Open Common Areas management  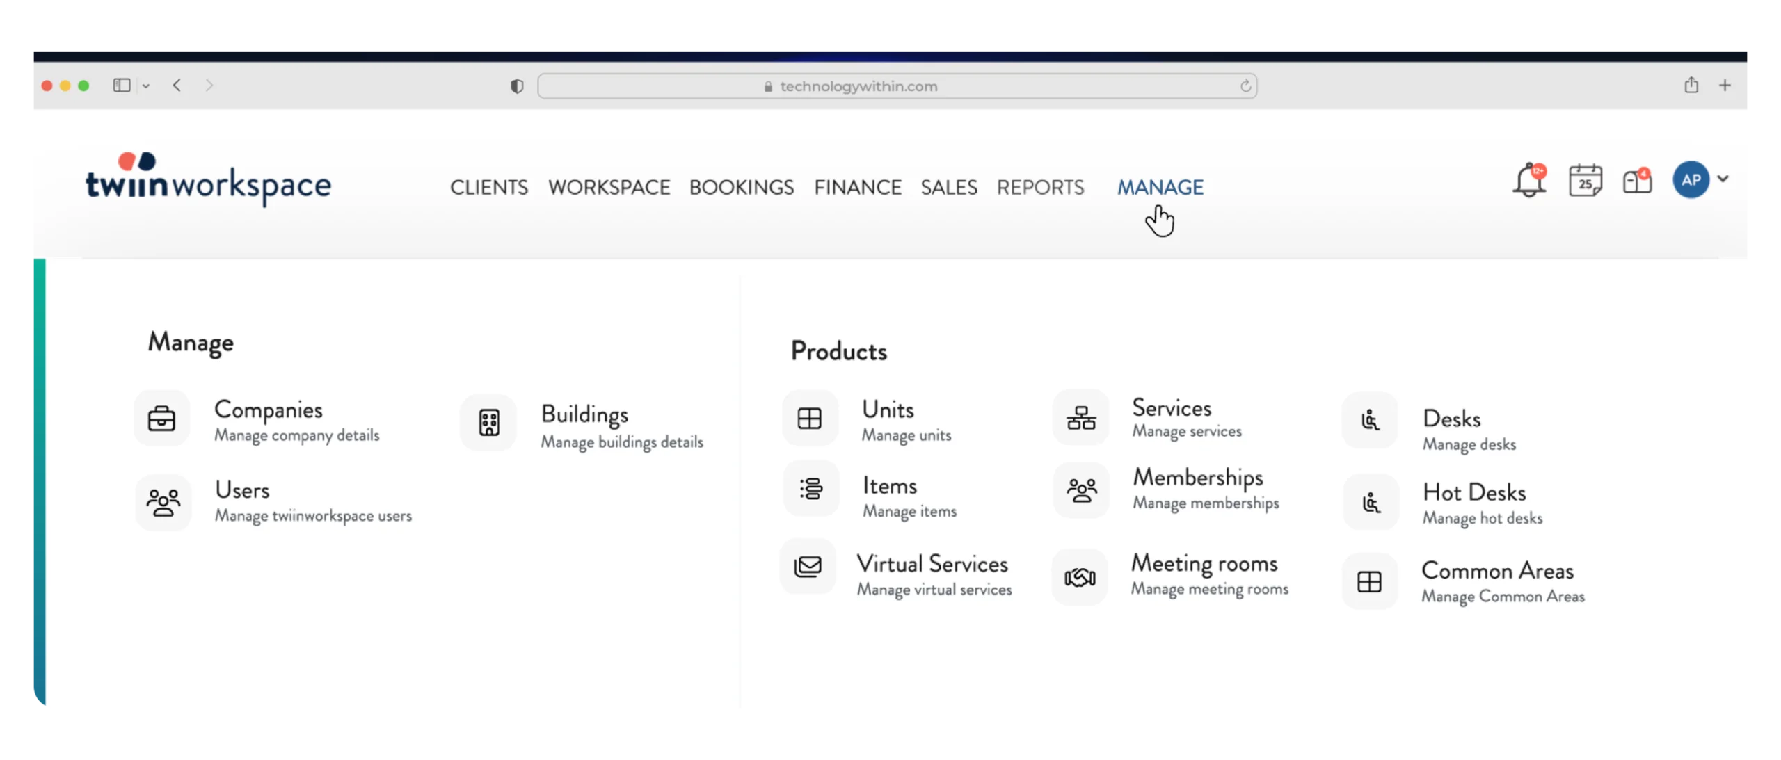pyautogui.click(x=1496, y=571)
